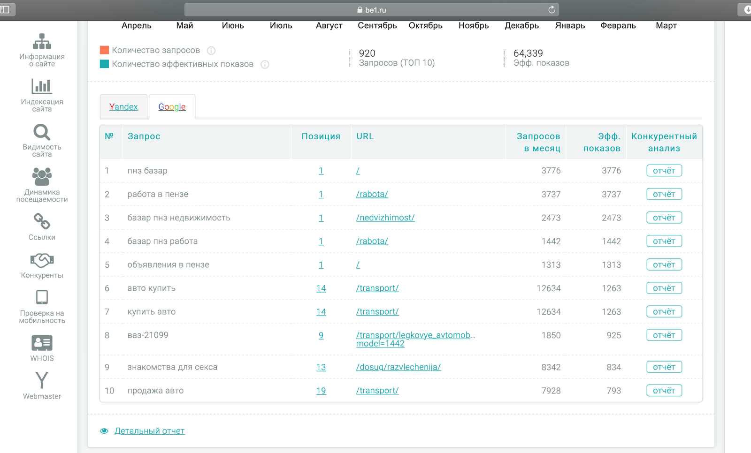This screenshot has width=751, height=453.
Task: Click position 1 link for пнз базар
Action: coord(321,171)
